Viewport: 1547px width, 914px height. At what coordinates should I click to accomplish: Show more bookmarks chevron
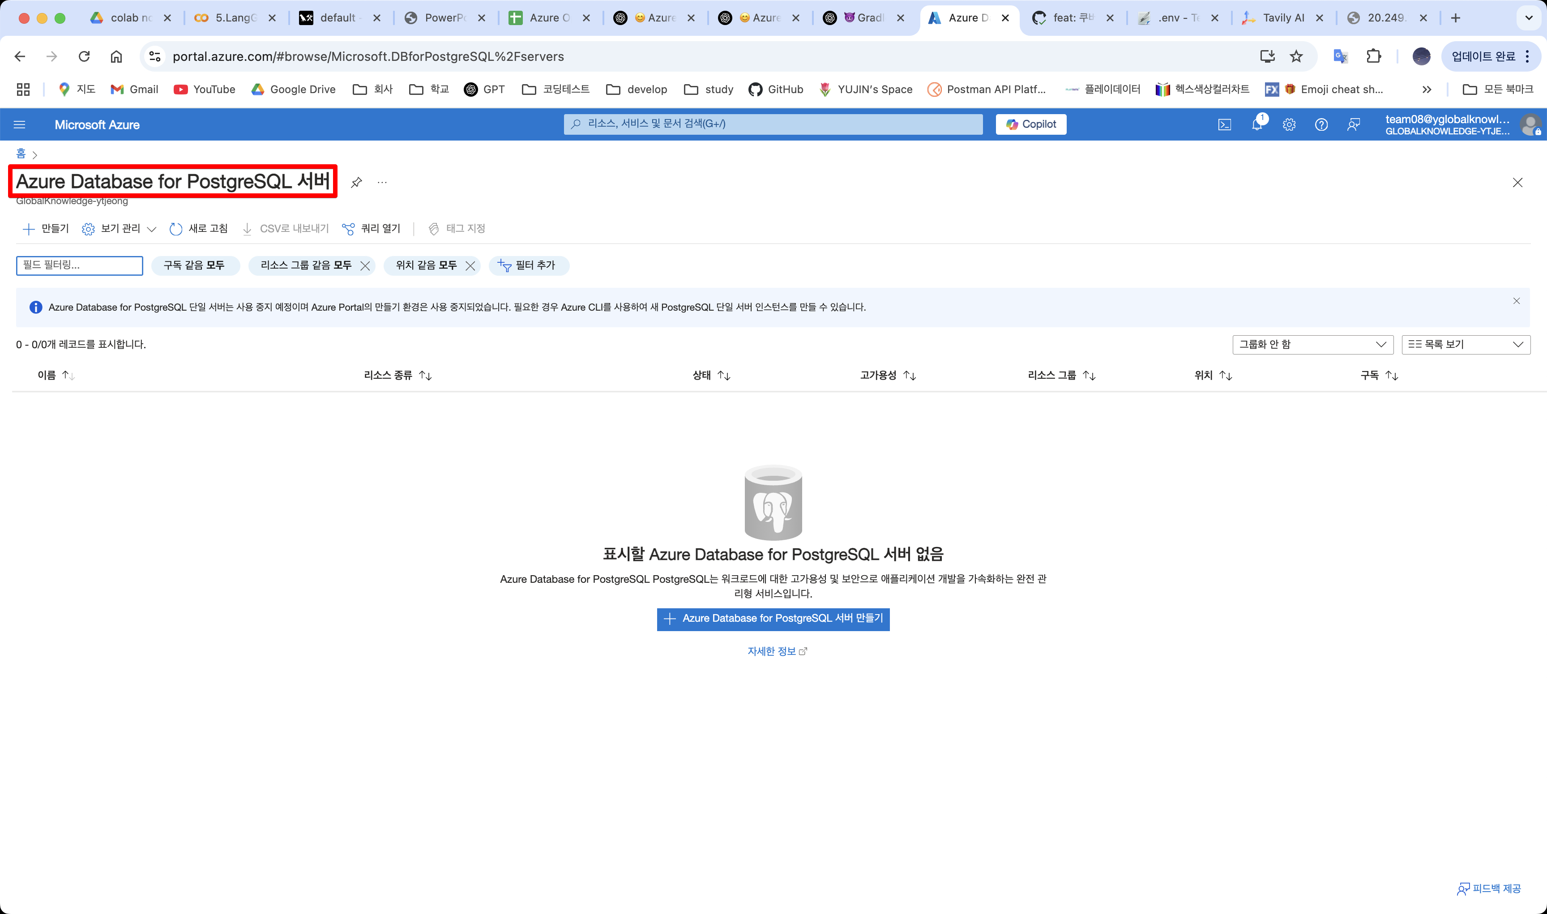click(1426, 90)
